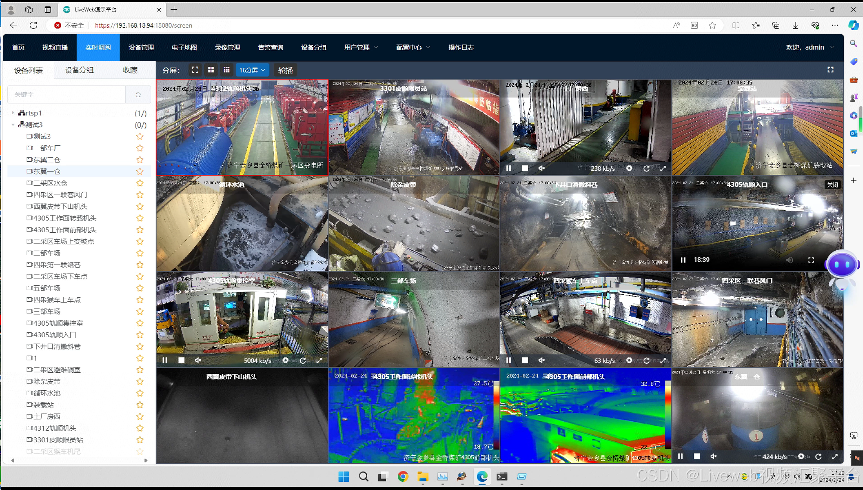Open 录像管理 in the top navigation
The width and height of the screenshot is (863, 490).
click(227, 47)
